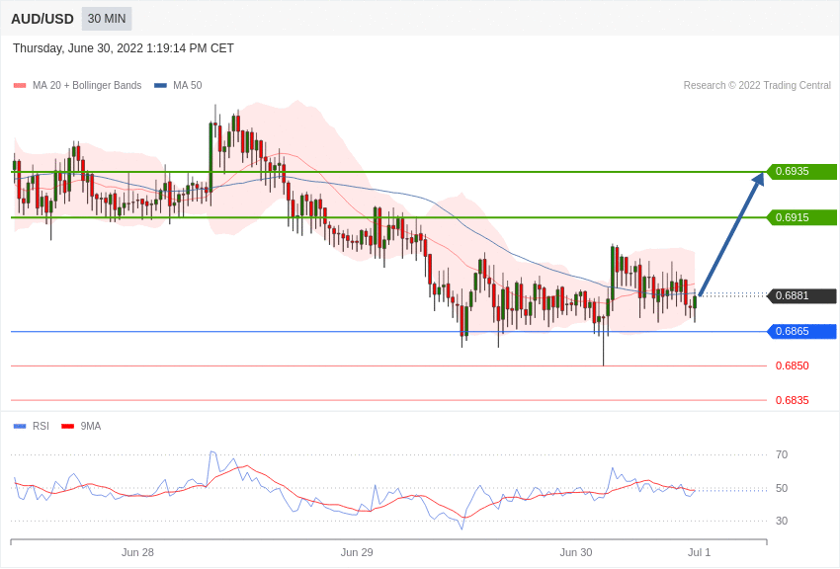Click the Research © 2022 Trading Central credit
Screen dimensions: 840x569
757,86
